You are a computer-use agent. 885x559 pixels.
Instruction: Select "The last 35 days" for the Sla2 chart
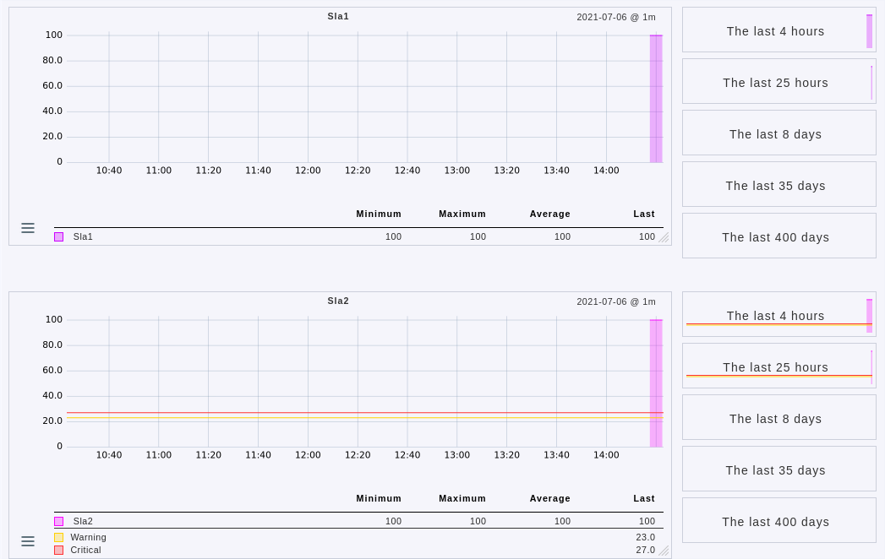tap(775, 469)
